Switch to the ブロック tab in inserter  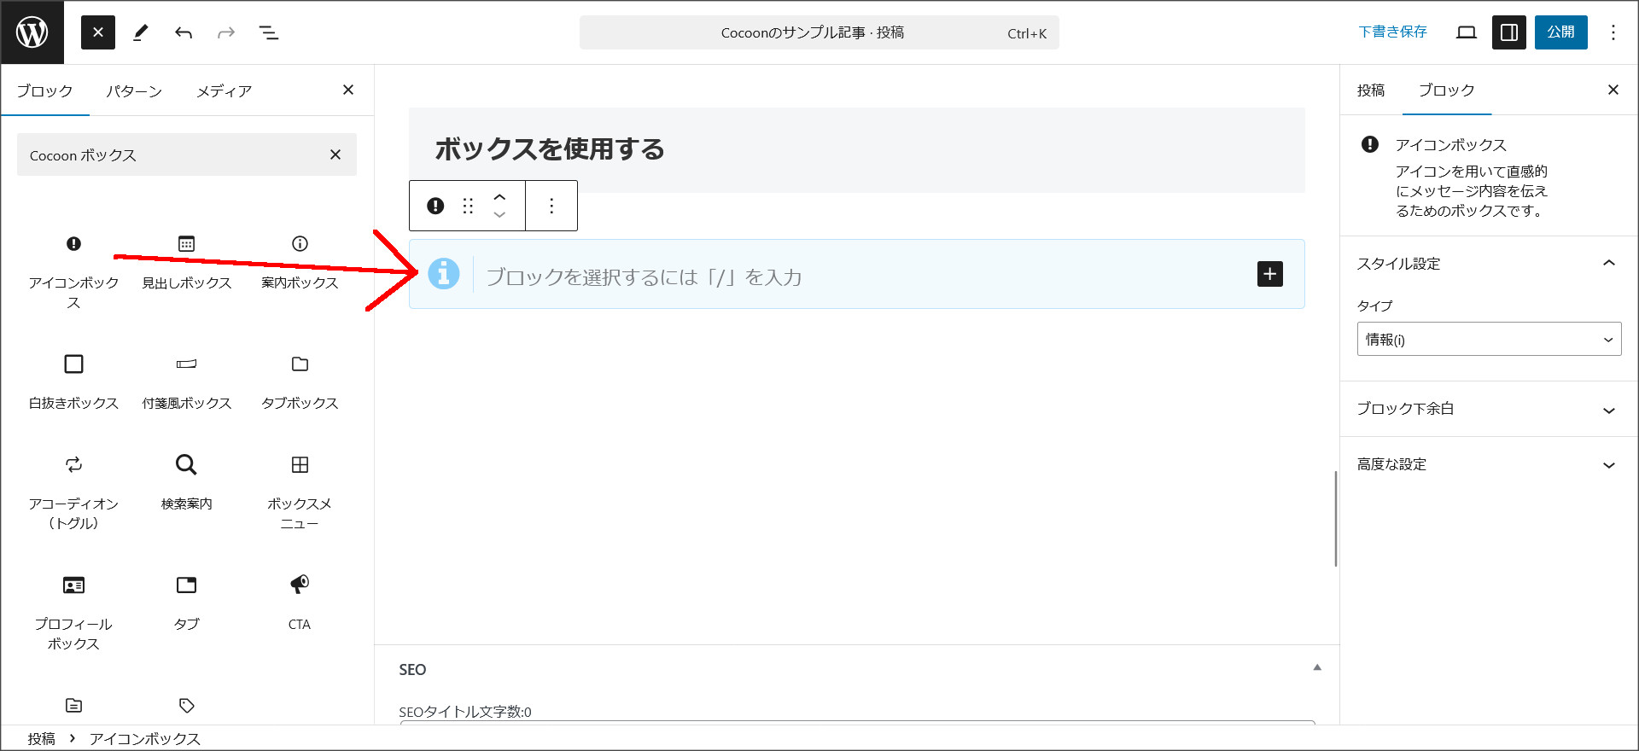coord(45,90)
